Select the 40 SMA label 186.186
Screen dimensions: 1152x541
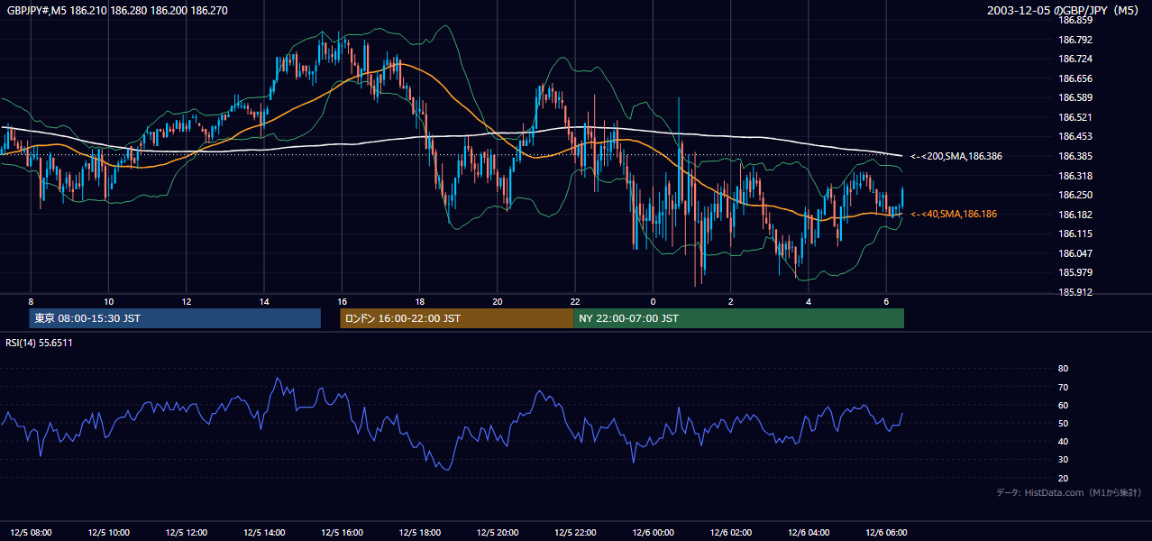954,215
